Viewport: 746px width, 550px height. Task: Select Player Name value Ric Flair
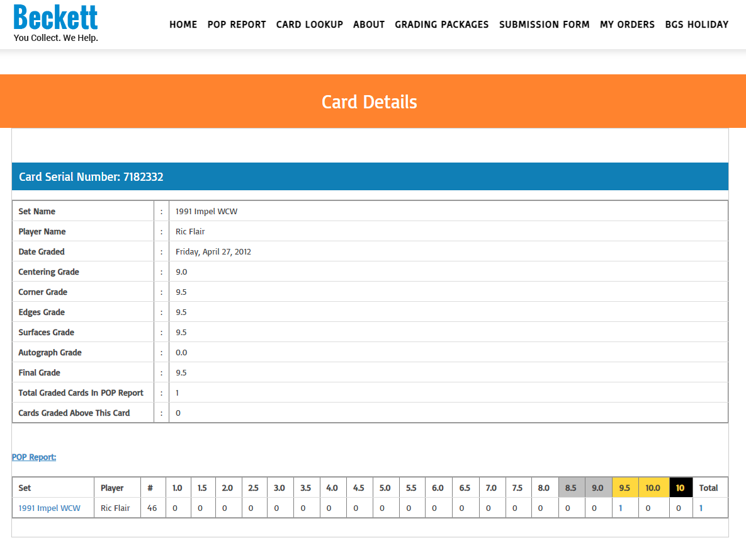click(190, 231)
